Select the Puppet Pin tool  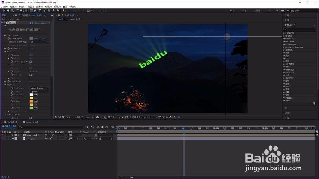pyautogui.click(x=63, y=10)
